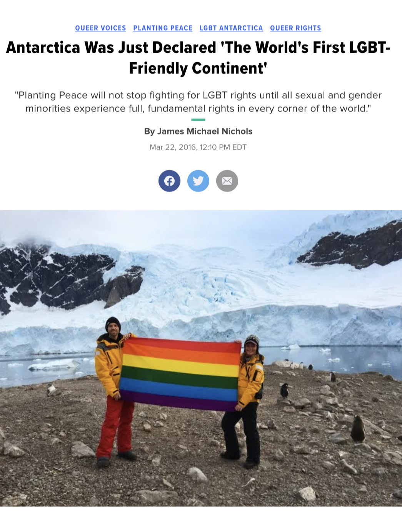Viewport: 402px width, 511px height.
Task: Click the Antarctica LGBT-Friendly Continent headline
Action: (x=198, y=58)
